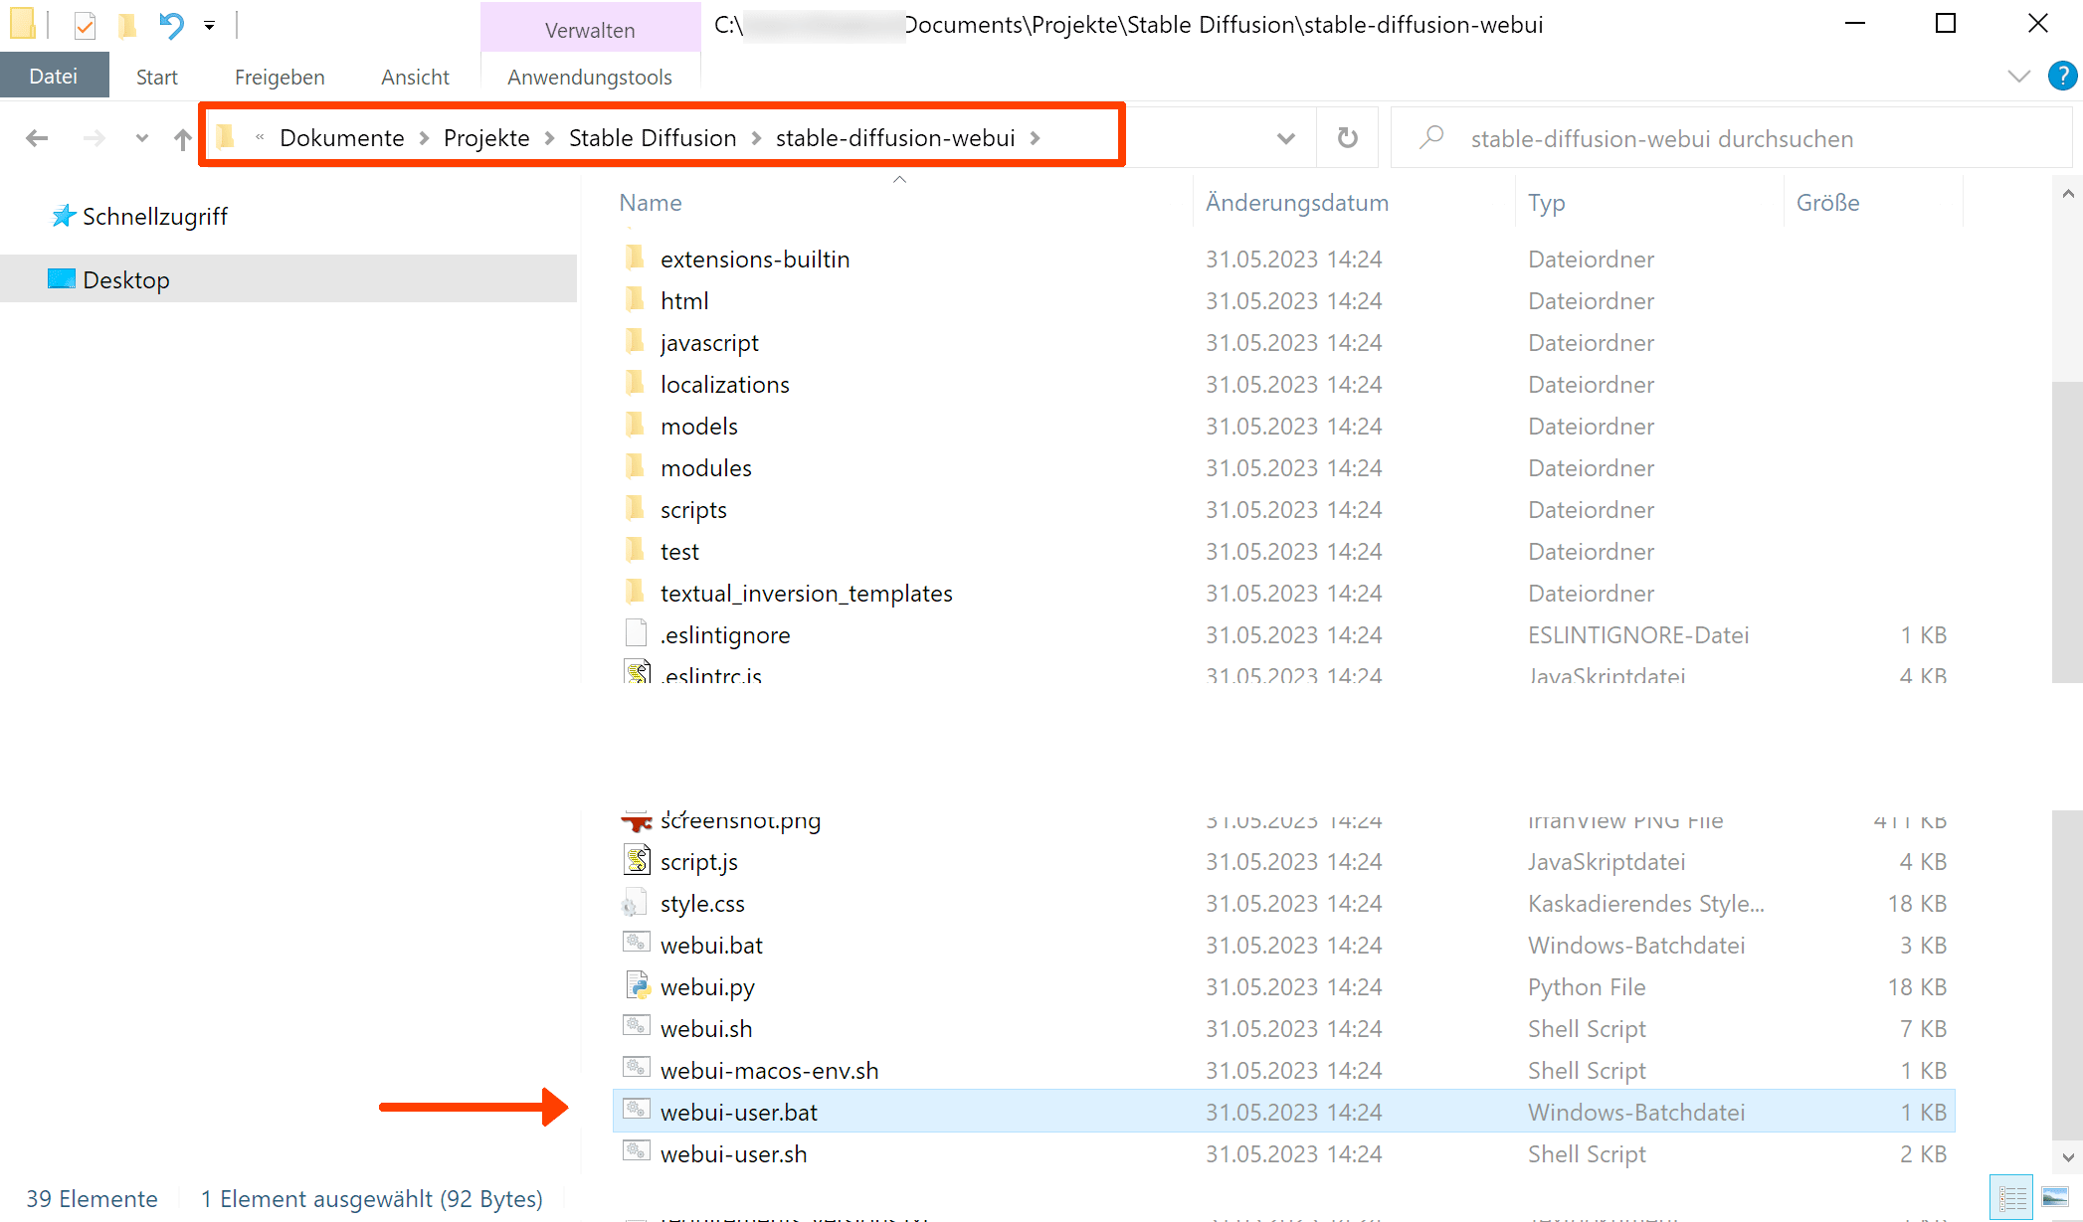
Task: Switch to the Ansicht ribbon tab
Action: click(x=415, y=77)
